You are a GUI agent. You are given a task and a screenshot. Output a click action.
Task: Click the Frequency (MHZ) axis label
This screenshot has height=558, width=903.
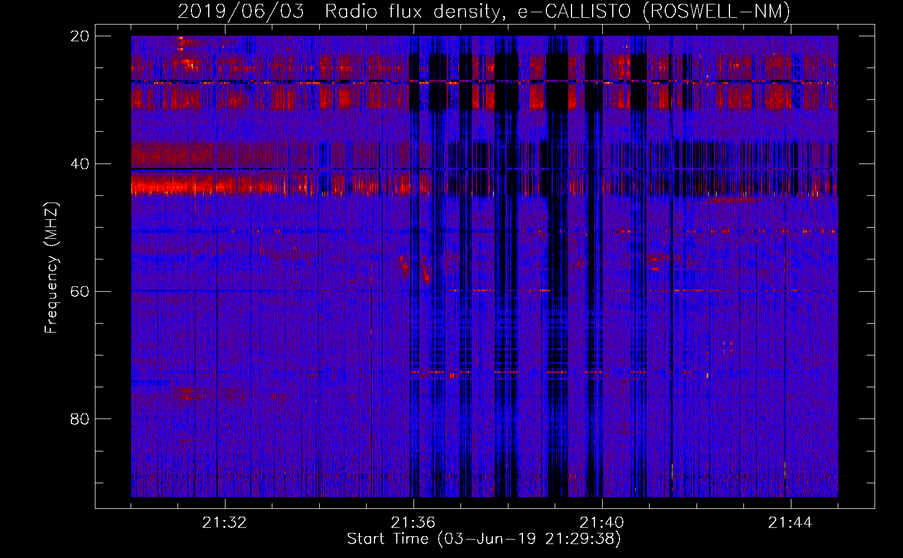point(51,268)
